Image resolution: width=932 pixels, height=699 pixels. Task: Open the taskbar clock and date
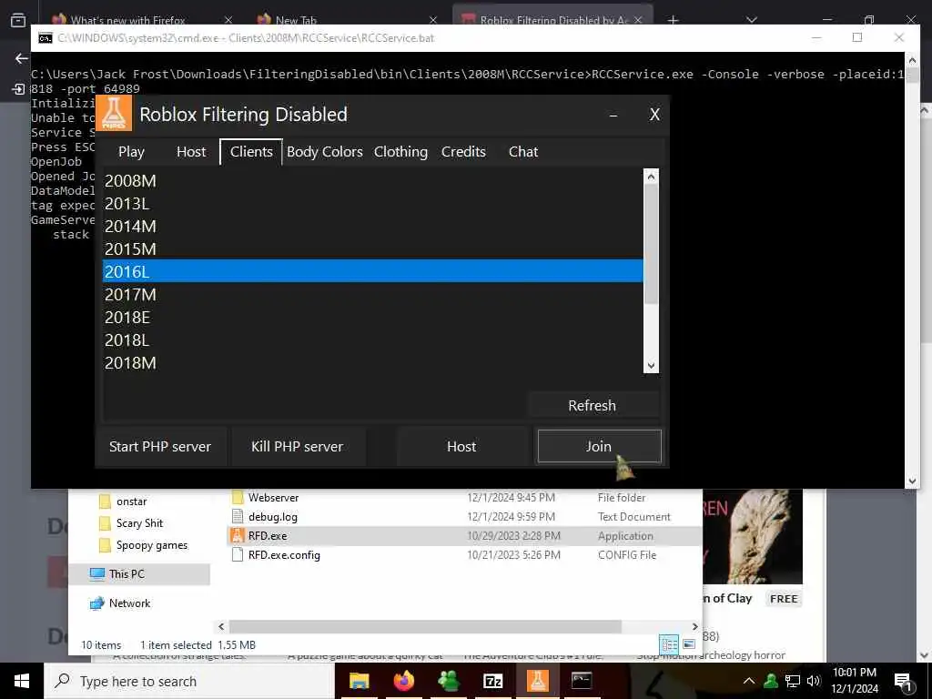click(x=855, y=681)
